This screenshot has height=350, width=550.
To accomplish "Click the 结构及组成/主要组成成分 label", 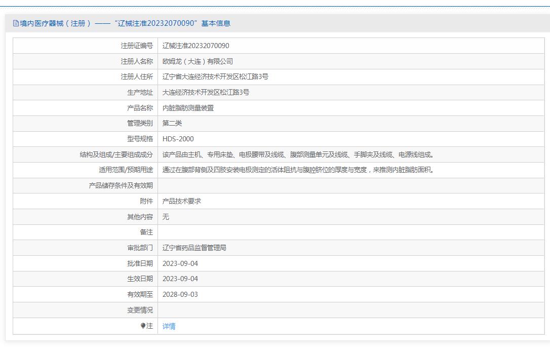I will pyautogui.click(x=116, y=154).
